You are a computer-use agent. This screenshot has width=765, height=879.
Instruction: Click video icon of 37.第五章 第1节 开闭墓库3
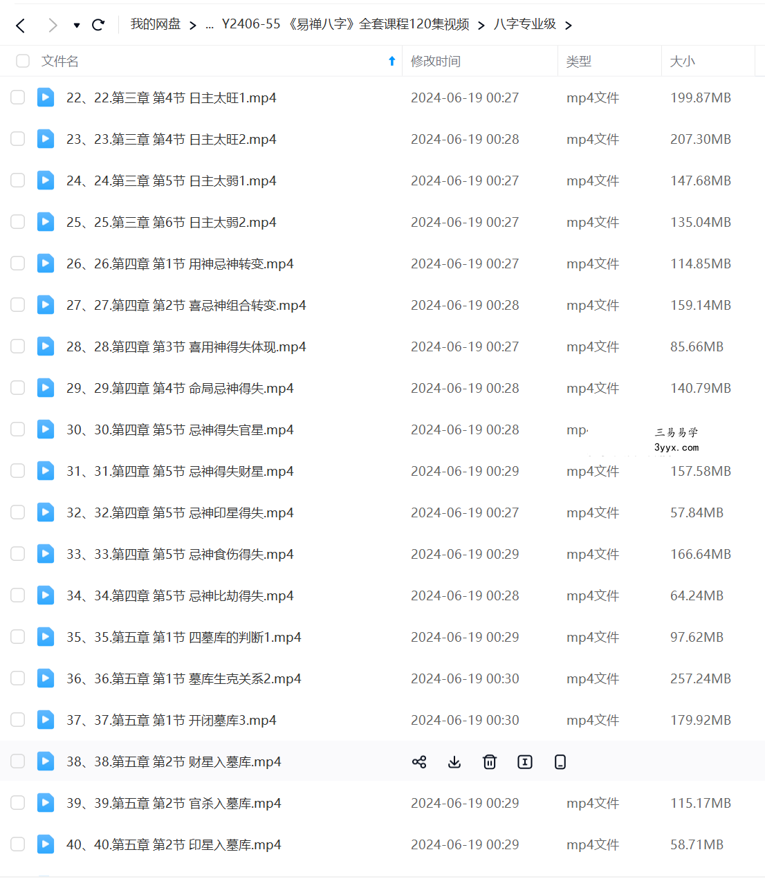point(46,720)
